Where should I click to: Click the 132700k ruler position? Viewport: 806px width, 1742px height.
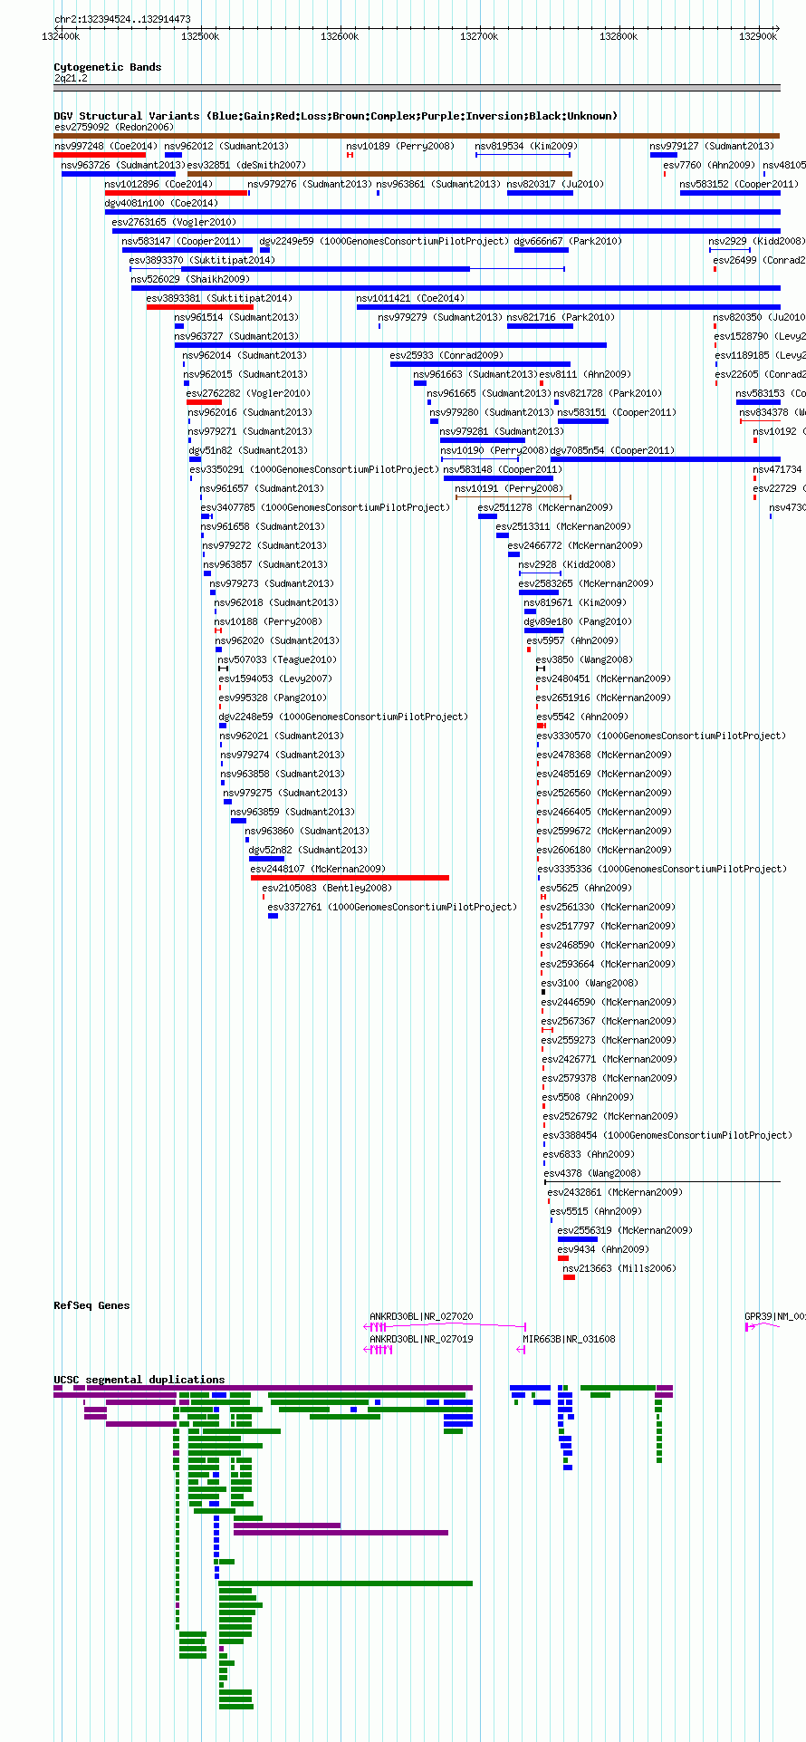pyautogui.click(x=479, y=36)
